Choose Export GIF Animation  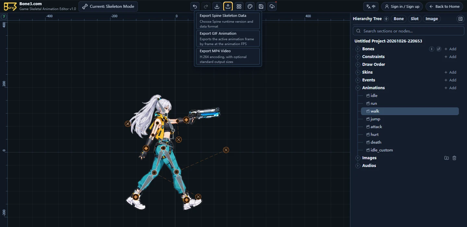pos(228,39)
